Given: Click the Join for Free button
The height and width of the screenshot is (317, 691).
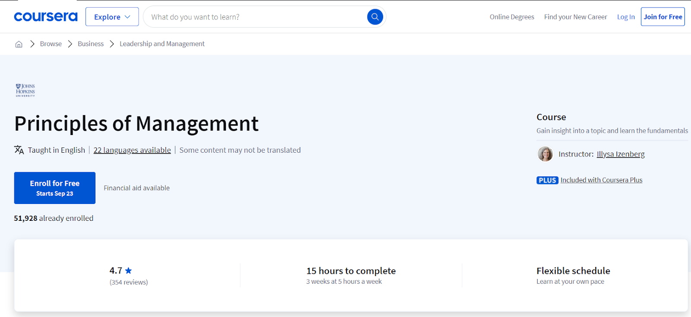Looking at the screenshot, I should [663, 17].
